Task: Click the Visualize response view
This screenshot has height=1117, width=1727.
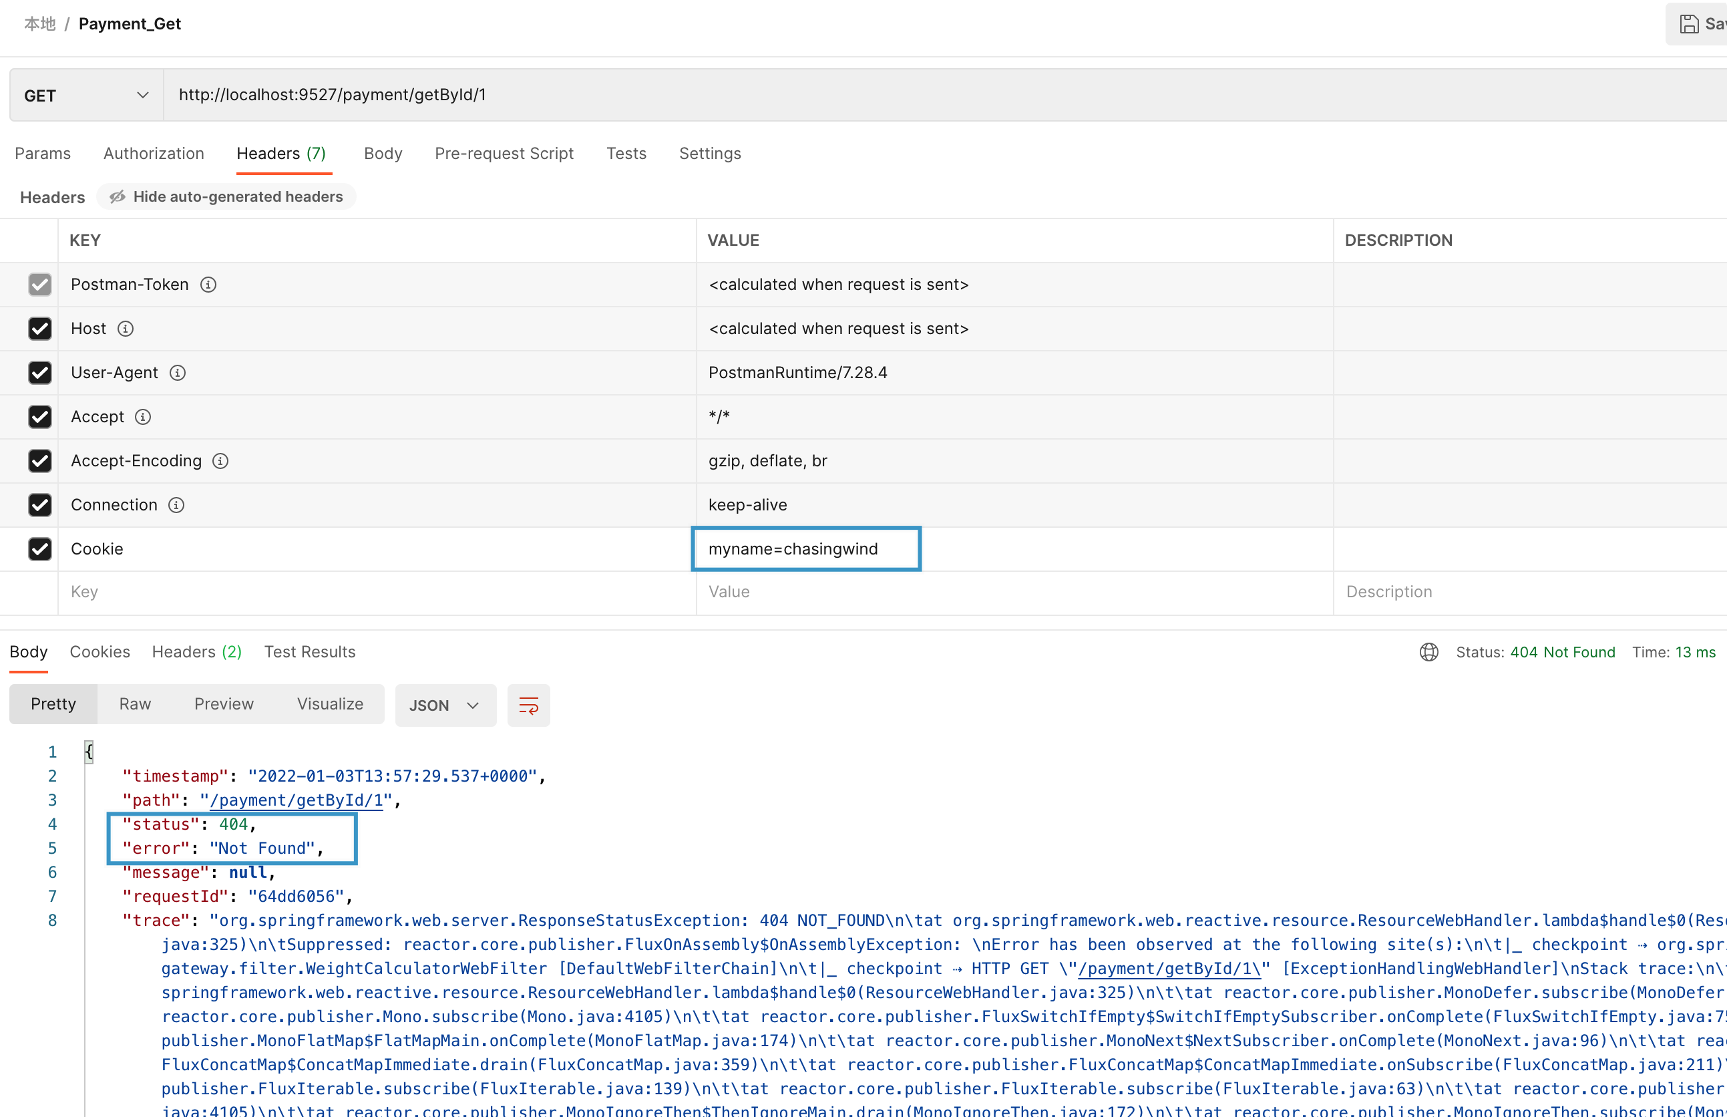Action: pyautogui.click(x=329, y=704)
